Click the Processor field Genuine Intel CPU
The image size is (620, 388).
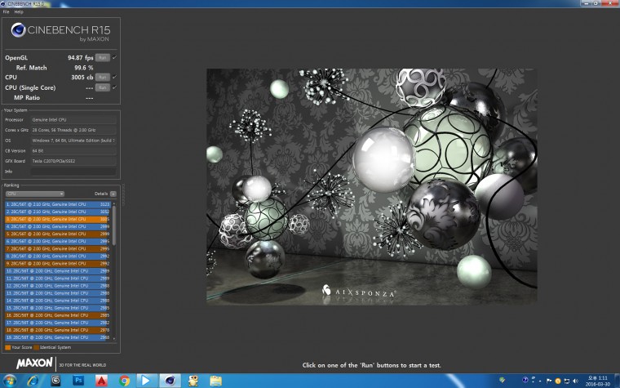(73, 119)
